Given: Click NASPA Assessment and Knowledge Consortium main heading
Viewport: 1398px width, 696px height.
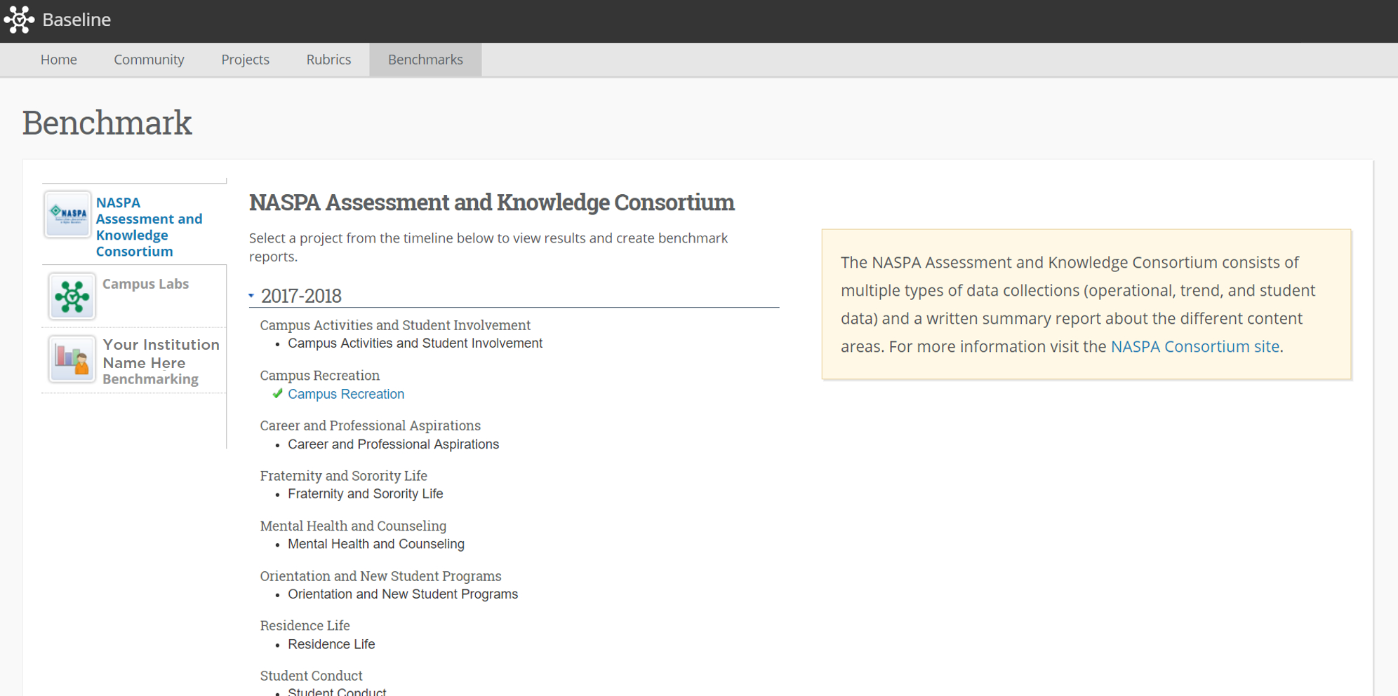Looking at the screenshot, I should click(x=491, y=203).
